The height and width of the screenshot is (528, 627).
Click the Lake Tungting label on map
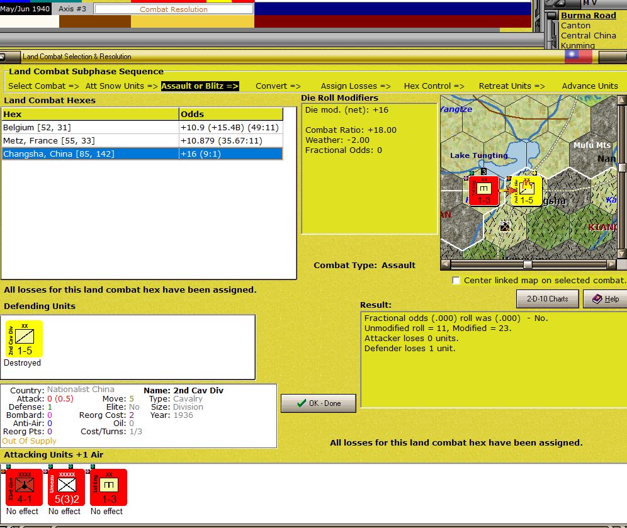coord(478,155)
